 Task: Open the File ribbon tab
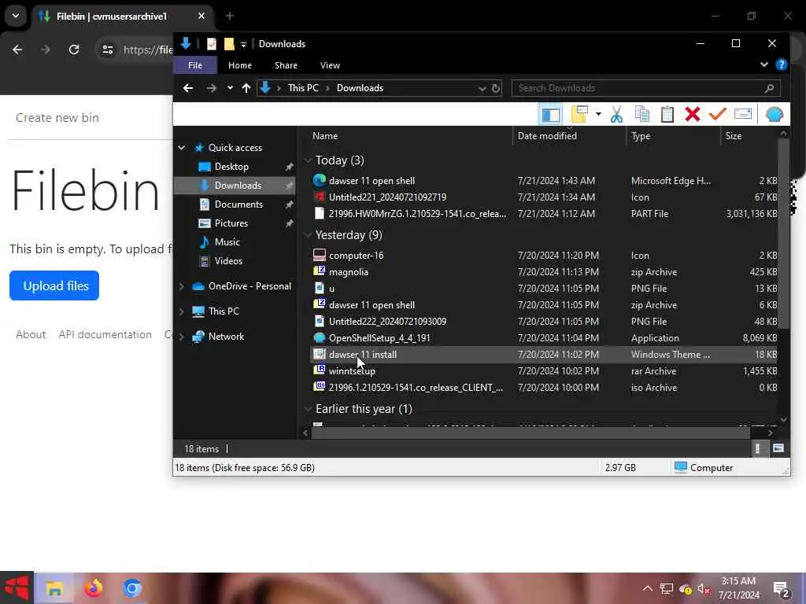[195, 65]
